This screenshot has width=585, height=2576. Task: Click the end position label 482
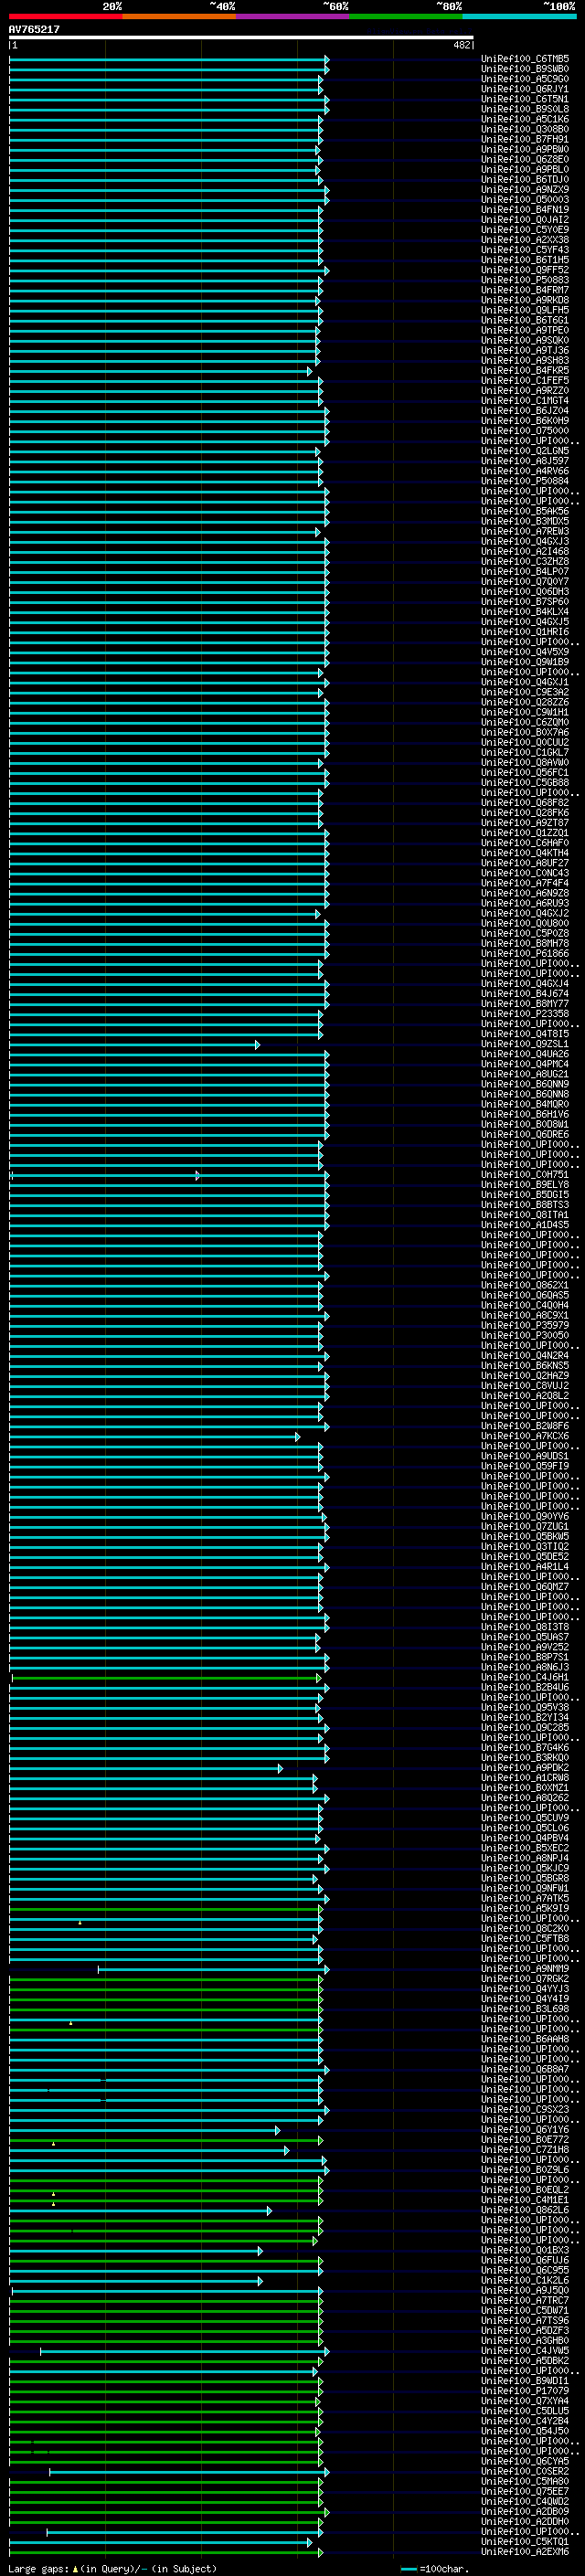click(461, 45)
